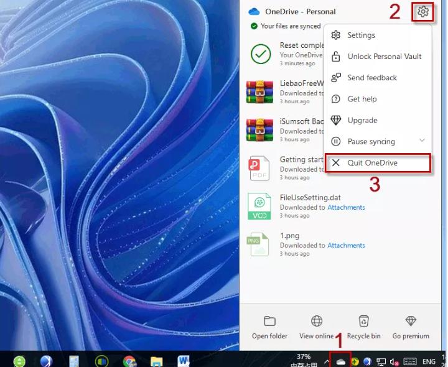
Task: Choose Settings in the OneDrive menu
Action: point(378,35)
